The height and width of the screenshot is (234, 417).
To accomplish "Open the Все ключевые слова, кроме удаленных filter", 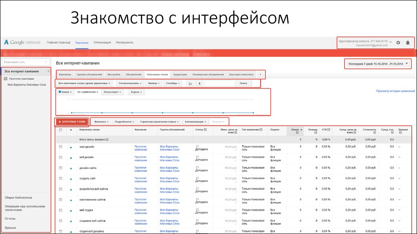I will (x=84, y=83).
